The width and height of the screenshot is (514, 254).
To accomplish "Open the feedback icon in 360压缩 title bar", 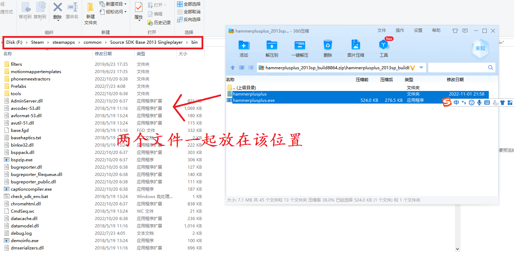I will coord(465,31).
